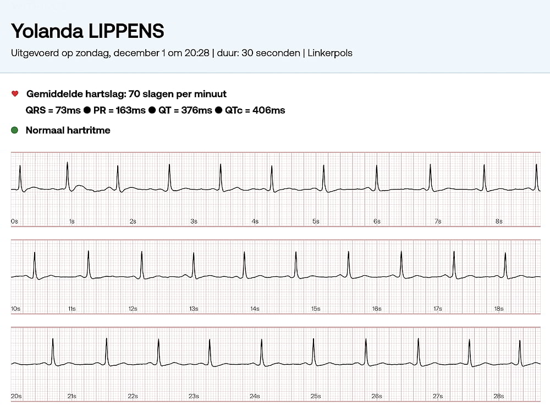Click the green normal rhythm status dot
The width and height of the screenshot is (550, 412).
pos(15,130)
